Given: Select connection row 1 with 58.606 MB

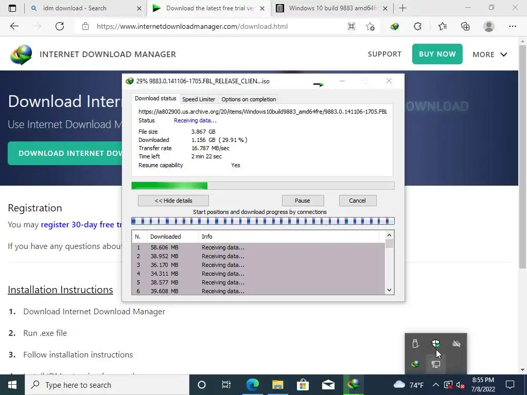Looking at the screenshot, I should pyautogui.click(x=258, y=247).
